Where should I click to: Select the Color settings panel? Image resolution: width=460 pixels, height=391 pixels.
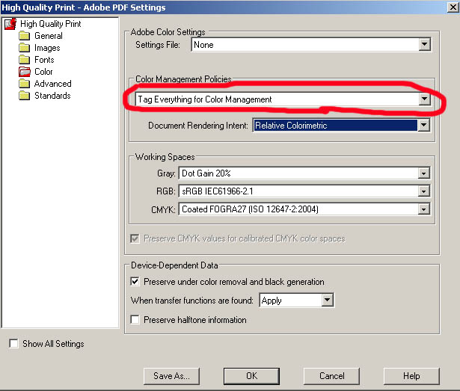pyautogui.click(x=43, y=72)
